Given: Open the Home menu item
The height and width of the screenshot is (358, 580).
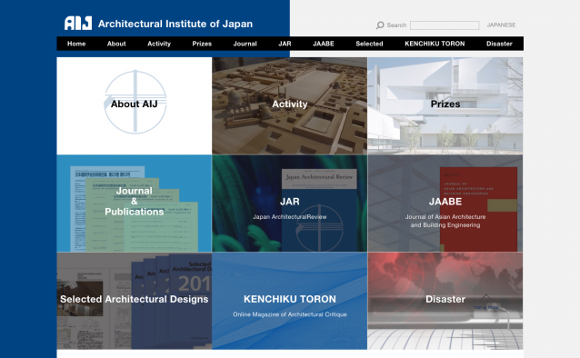Looking at the screenshot, I should (76, 44).
